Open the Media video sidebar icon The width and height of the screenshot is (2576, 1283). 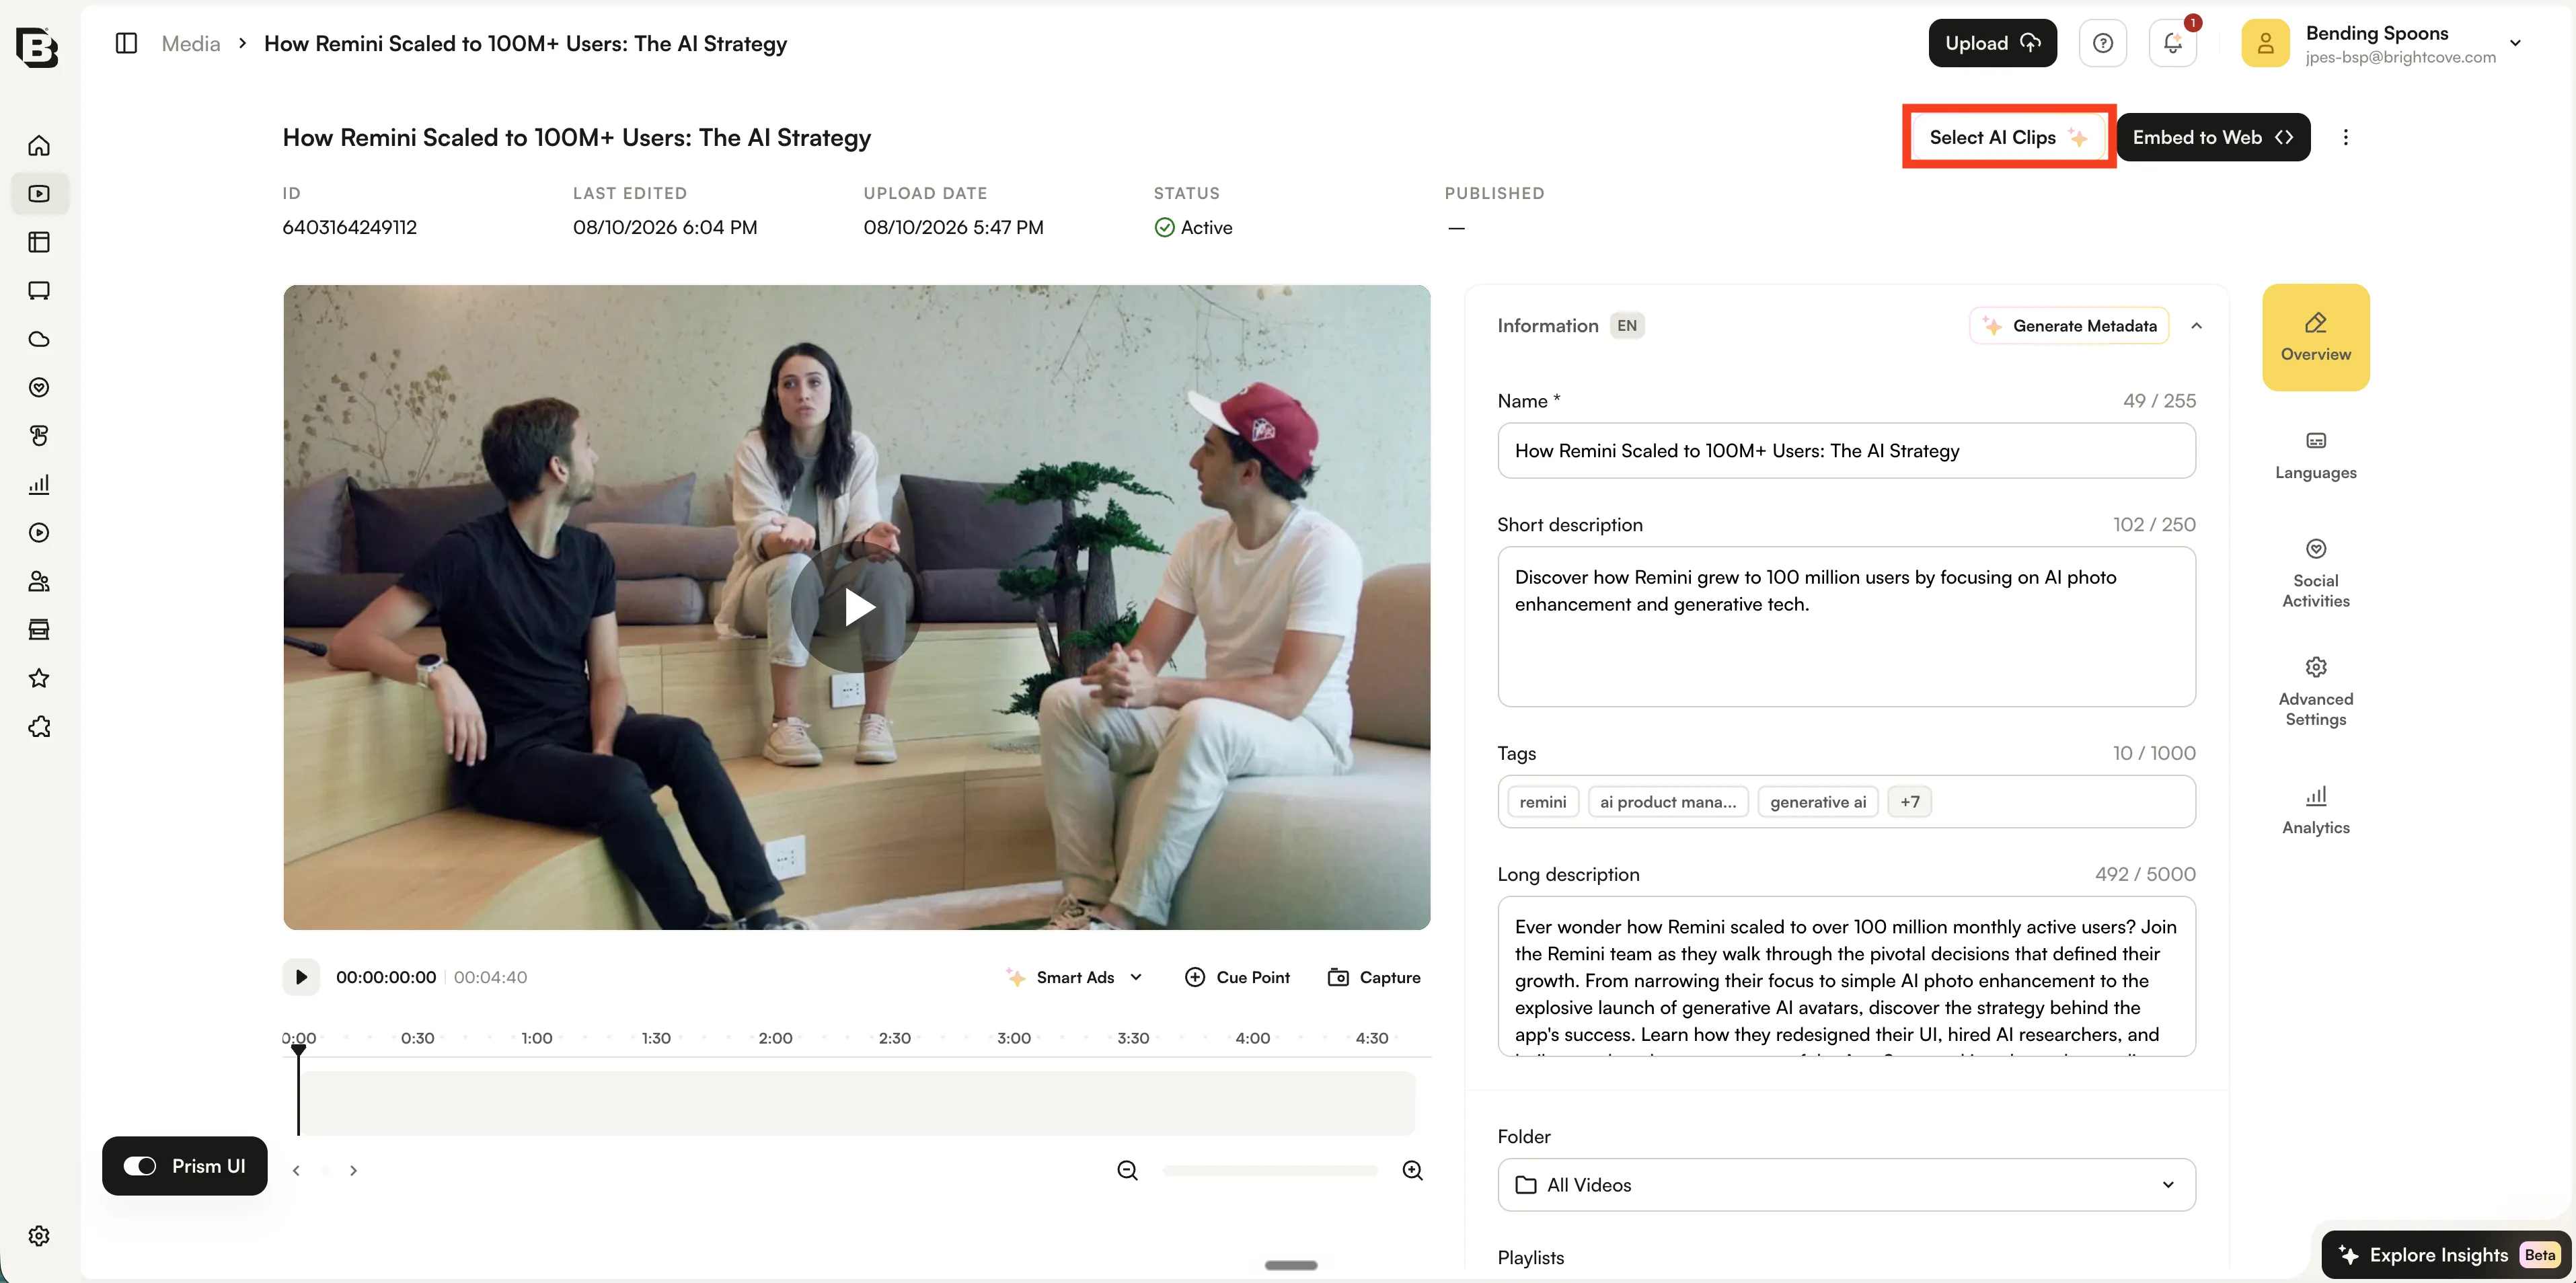tap(39, 194)
